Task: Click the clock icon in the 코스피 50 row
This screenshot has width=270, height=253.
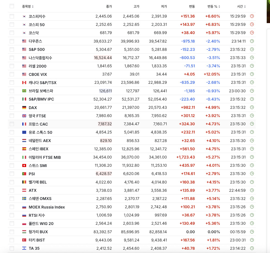Action: (x=252, y=24)
